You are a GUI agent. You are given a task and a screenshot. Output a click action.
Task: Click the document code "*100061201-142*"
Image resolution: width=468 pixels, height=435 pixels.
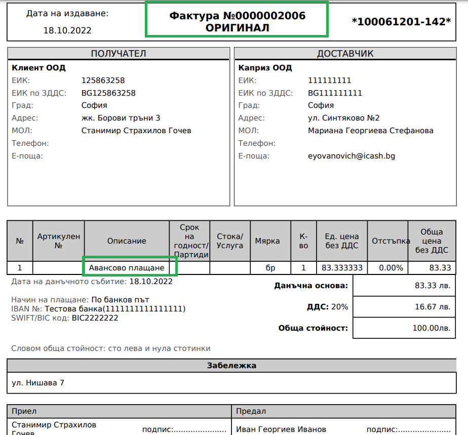[x=401, y=21]
